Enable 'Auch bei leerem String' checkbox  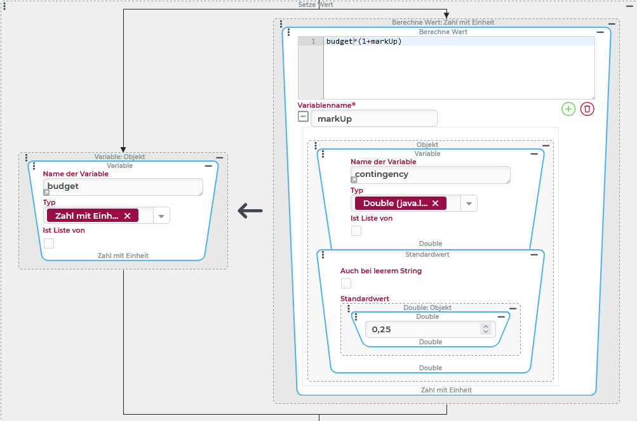346,283
